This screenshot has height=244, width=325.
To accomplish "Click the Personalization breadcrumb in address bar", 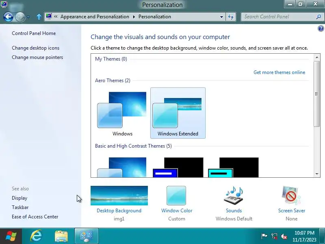I will pos(155,17).
